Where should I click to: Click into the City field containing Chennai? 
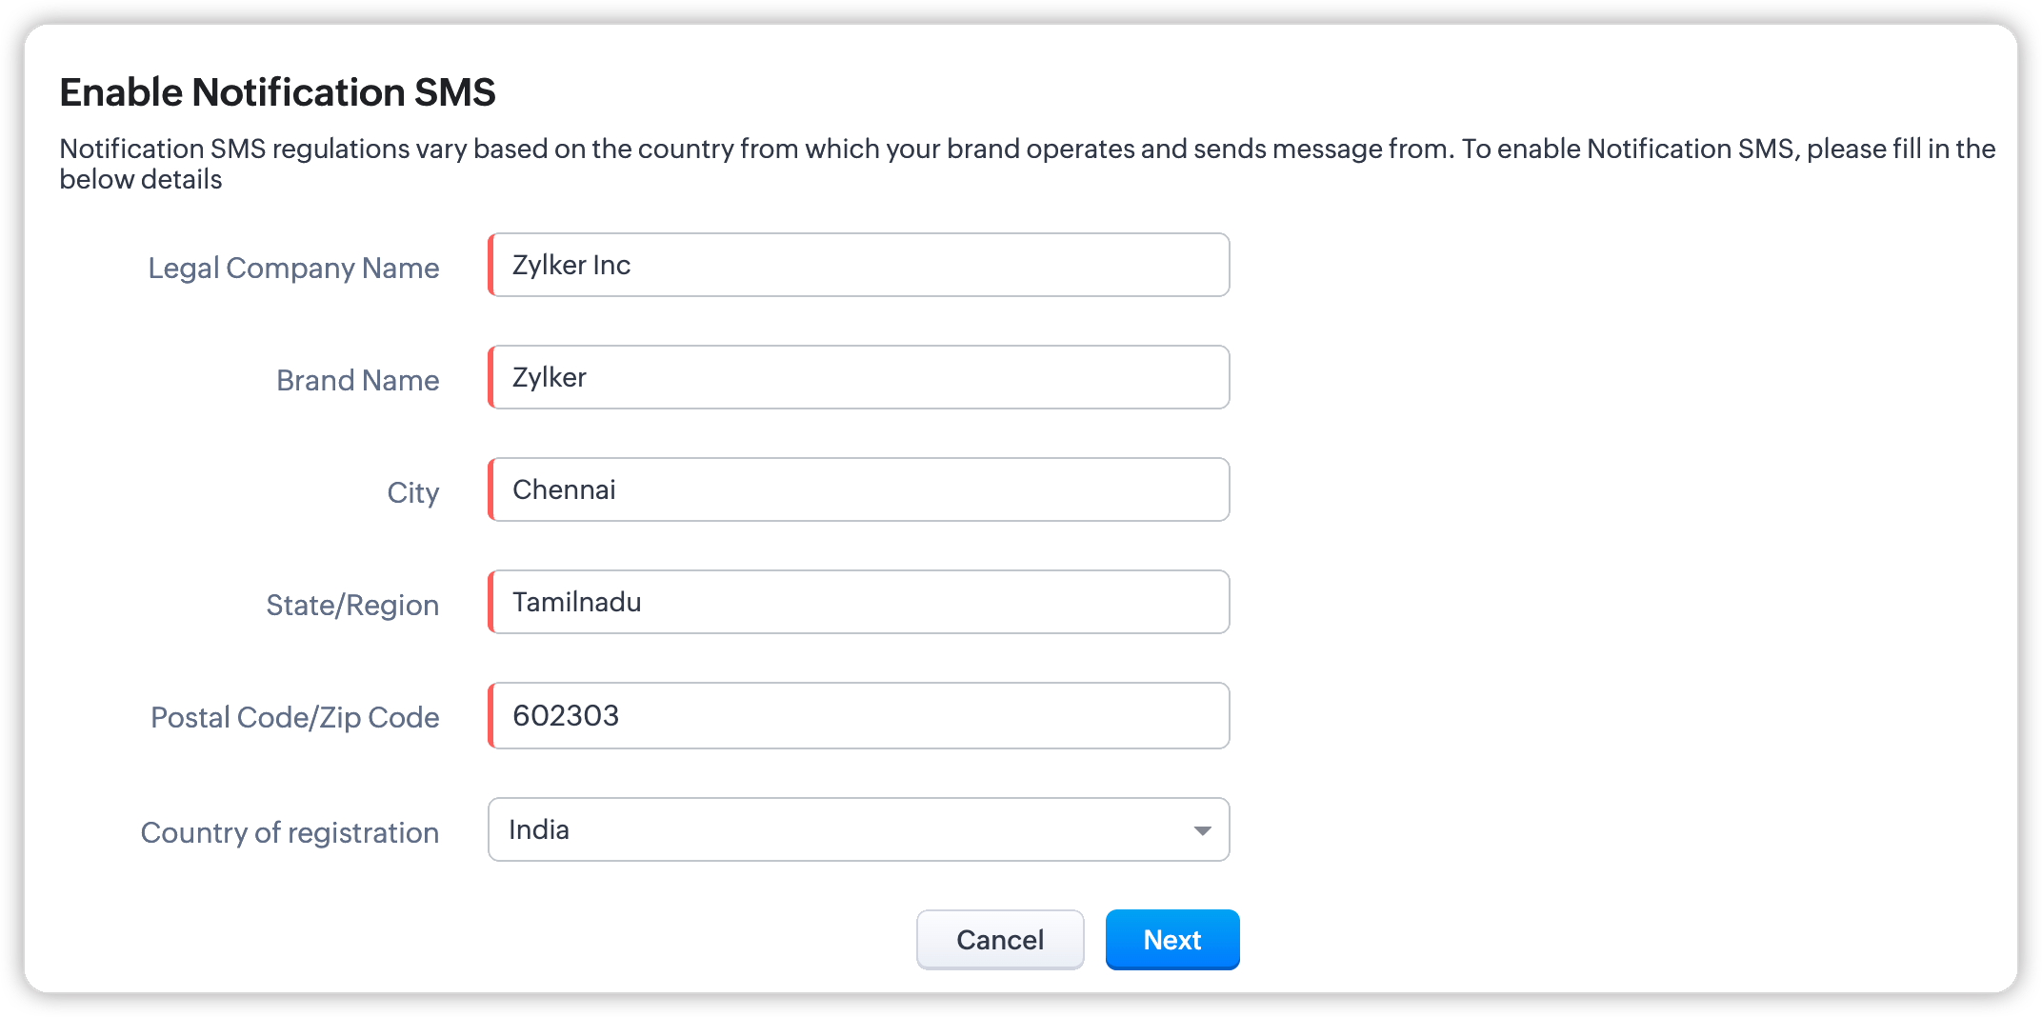click(x=859, y=489)
